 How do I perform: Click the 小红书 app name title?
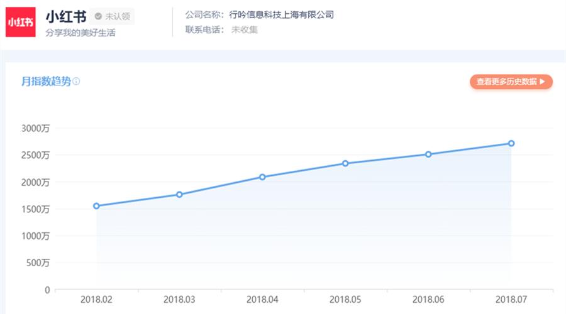[x=66, y=16]
